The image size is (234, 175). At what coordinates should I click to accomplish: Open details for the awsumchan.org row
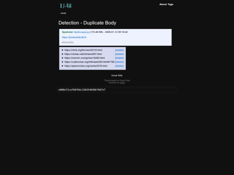tap(119, 66)
